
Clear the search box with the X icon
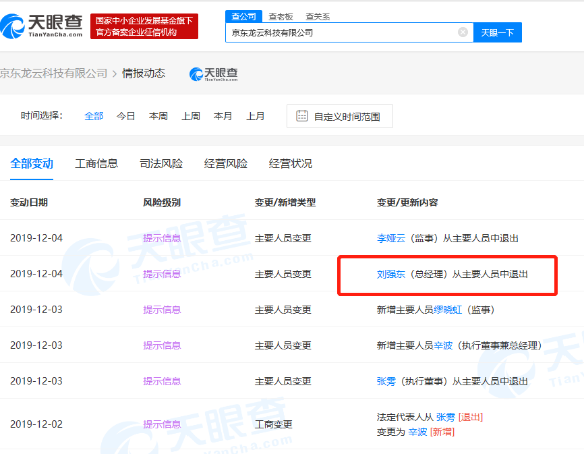point(463,32)
